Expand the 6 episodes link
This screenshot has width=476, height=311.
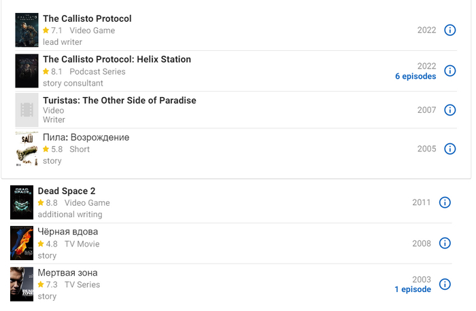pyautogui.click(x=415, y=77)
